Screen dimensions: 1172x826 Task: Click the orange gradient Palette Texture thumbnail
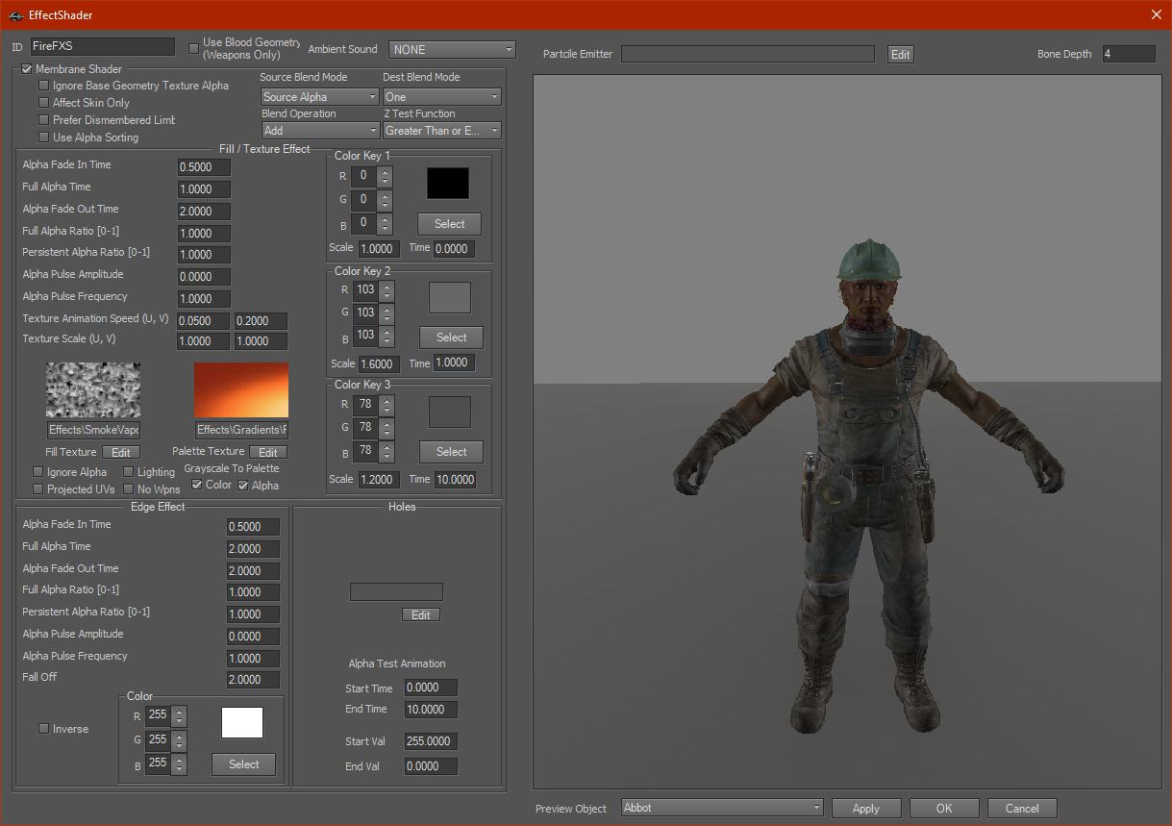(241, 389)
